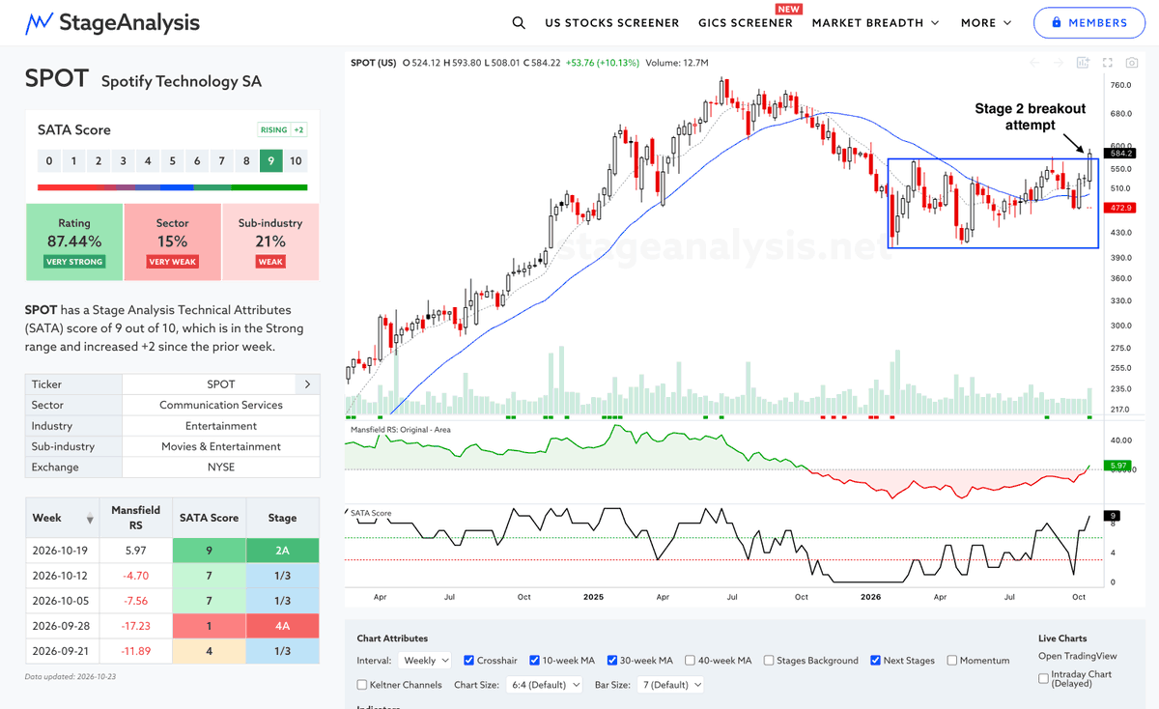Click the 2026-10-19 week cell

(64, 551)
